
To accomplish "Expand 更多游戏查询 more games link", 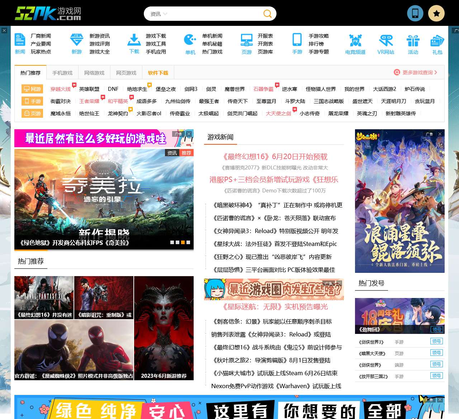I will 416,72.
